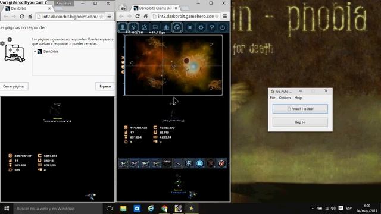This screenshot has height=214, width=381.
Task: Click bottom-right portal circle on minimap
Action: (211, 88)
